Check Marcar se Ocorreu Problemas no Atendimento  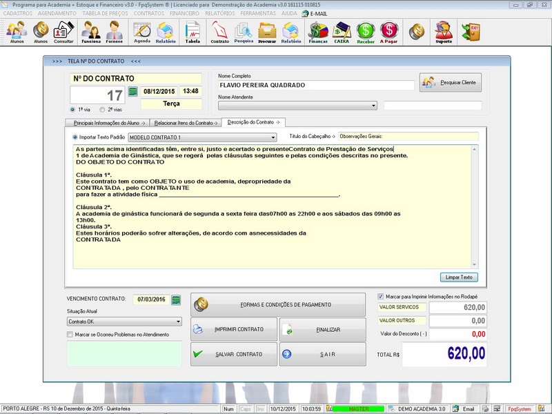tap(70, 335)
